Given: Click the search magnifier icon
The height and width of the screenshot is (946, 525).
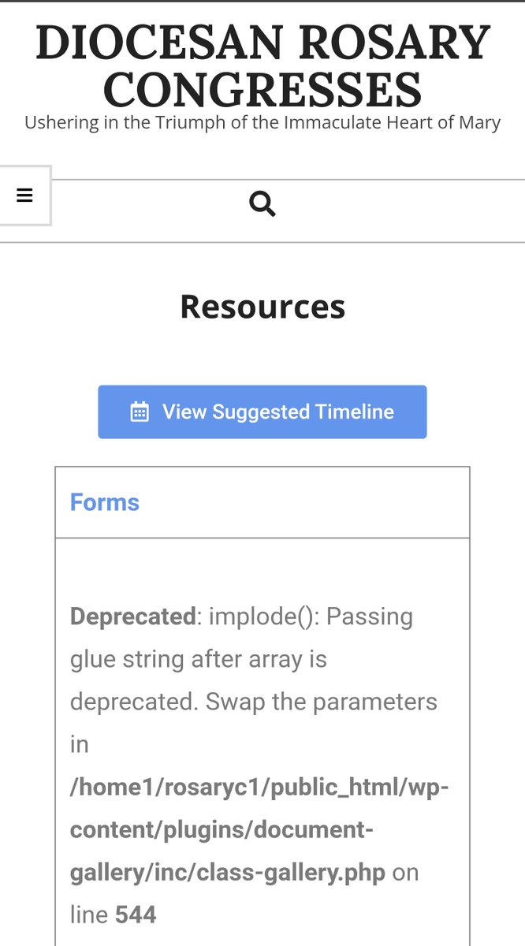Looking at the screenshot, I should coord(262,204).
